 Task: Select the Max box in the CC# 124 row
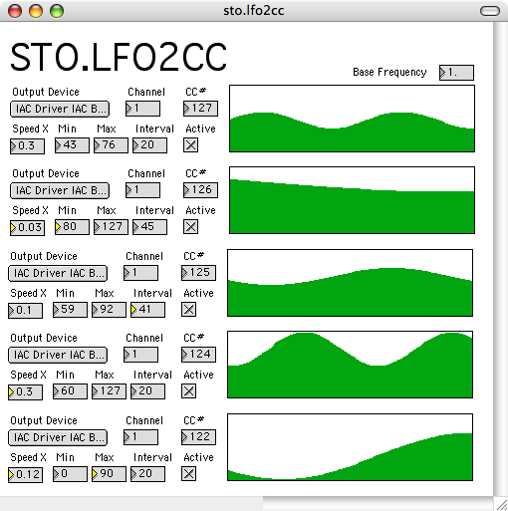point(109,391)
